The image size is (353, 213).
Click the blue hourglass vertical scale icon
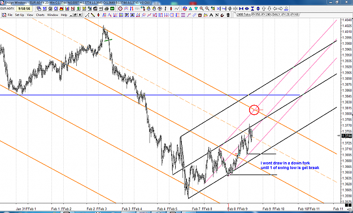[x=252, y=8]
